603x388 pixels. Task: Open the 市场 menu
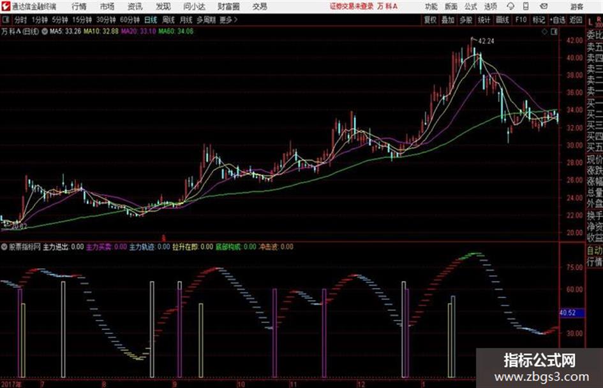pyautogui.click(x=107, y=6)
